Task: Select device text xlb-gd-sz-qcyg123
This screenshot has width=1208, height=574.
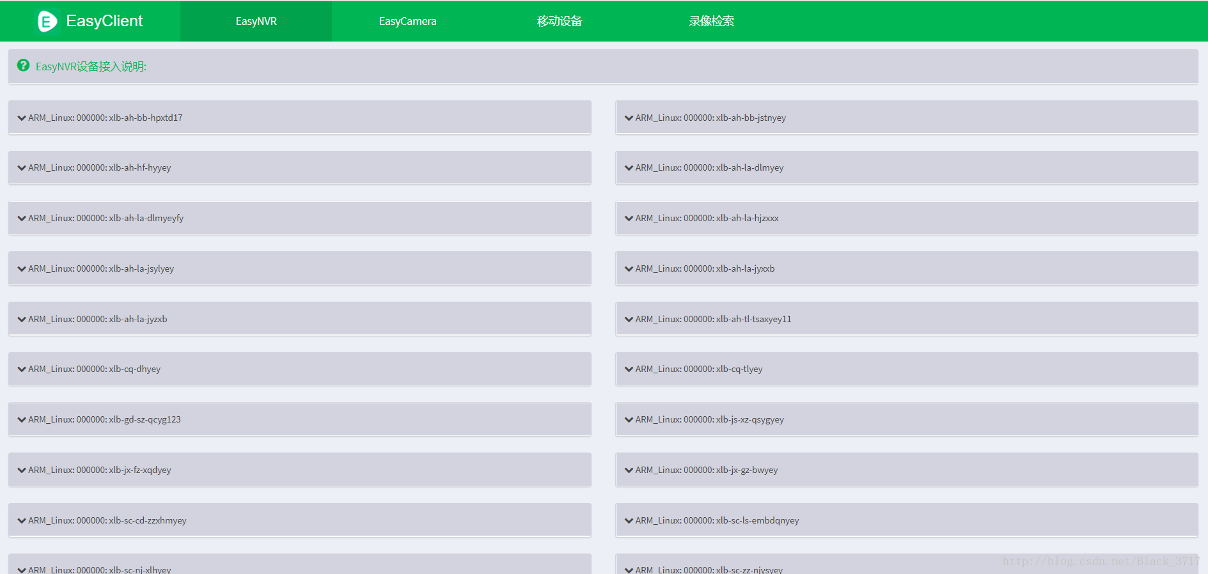Action: (x=145, y=419)
